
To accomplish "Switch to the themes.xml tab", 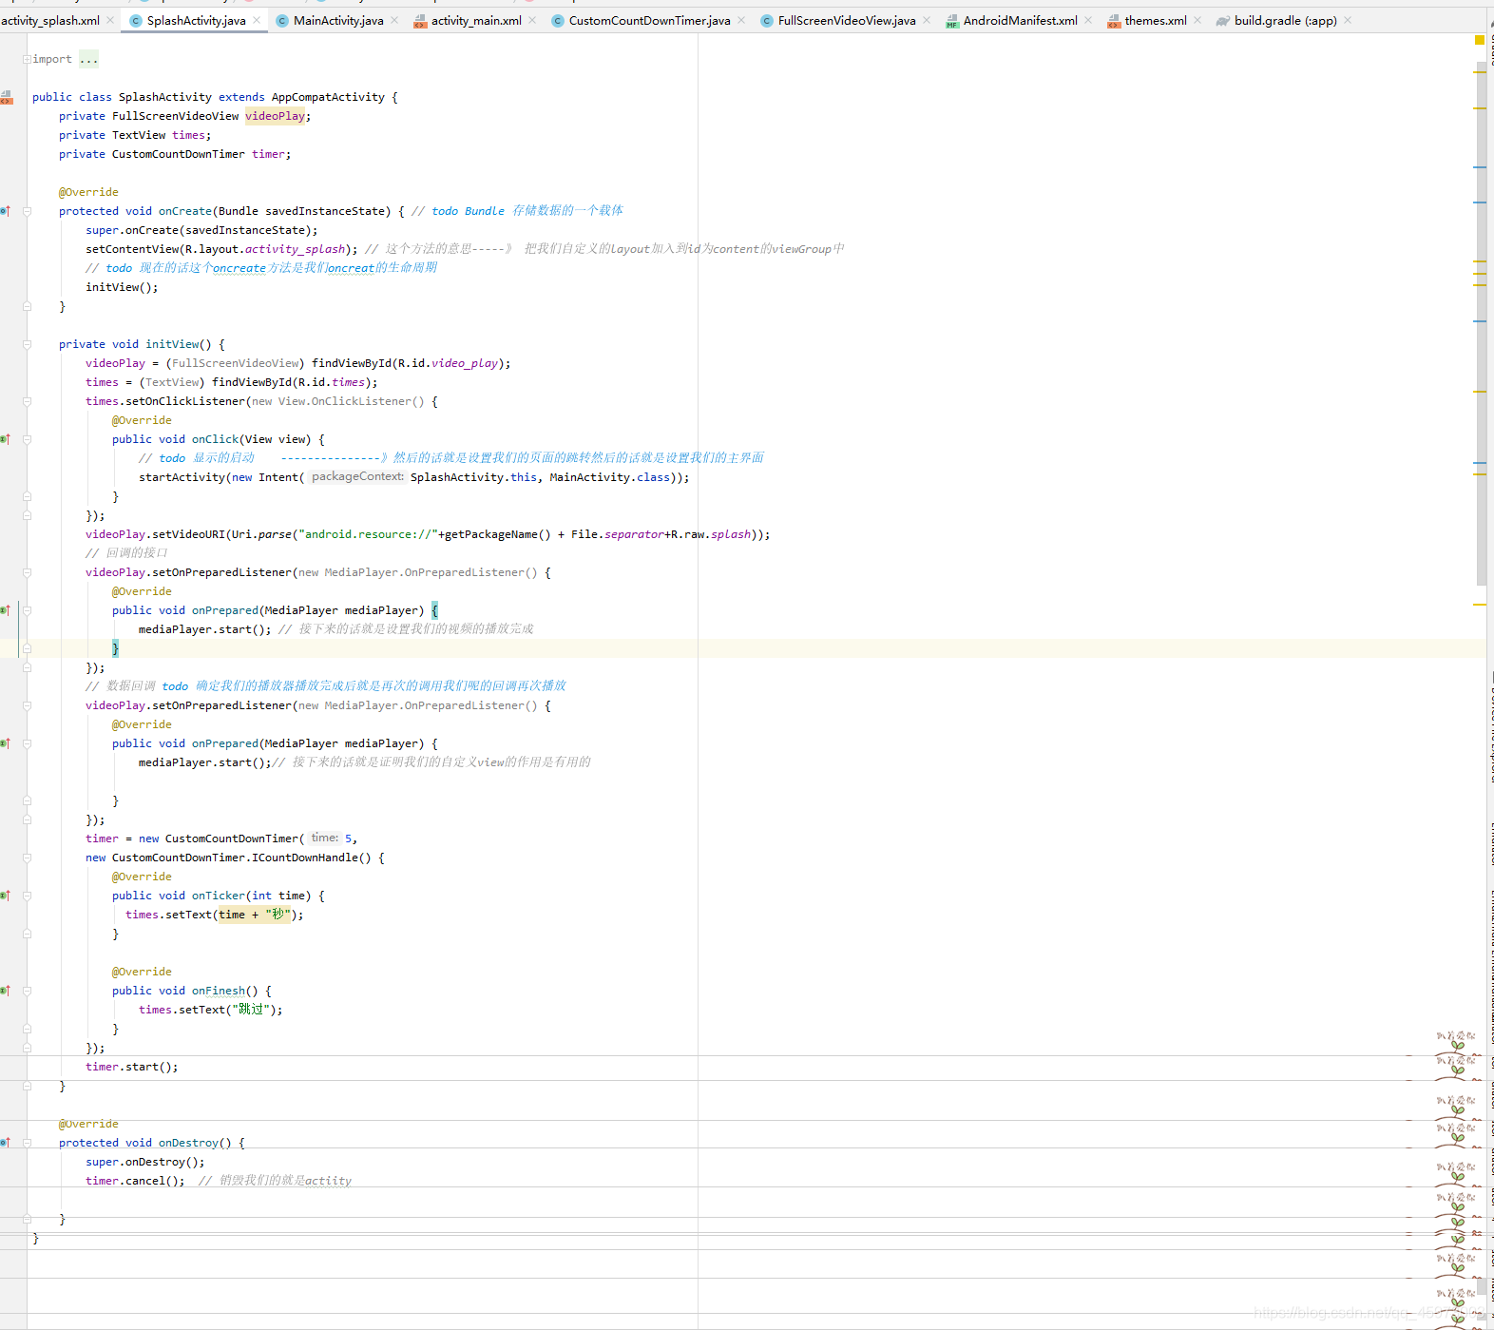I will (x=1156, y=20).
